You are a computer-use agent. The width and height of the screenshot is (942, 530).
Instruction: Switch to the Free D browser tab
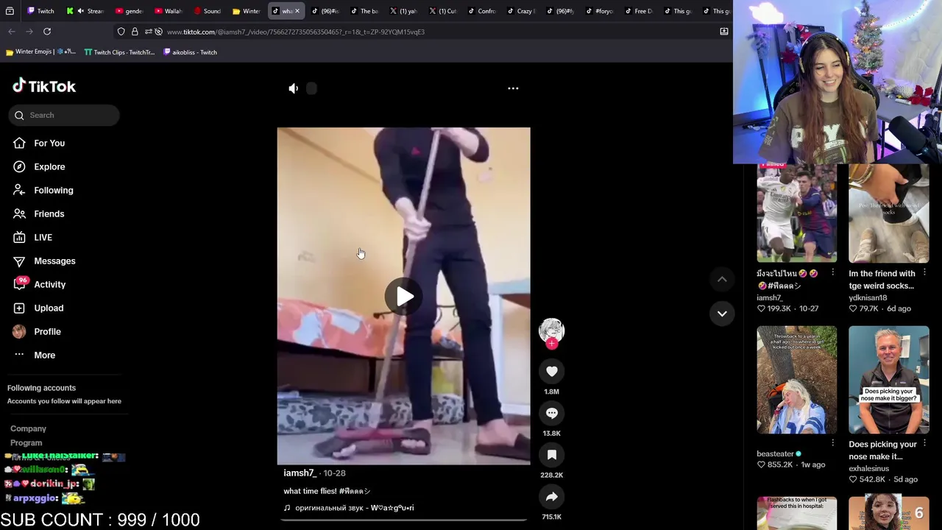click(x=638, y=11)
